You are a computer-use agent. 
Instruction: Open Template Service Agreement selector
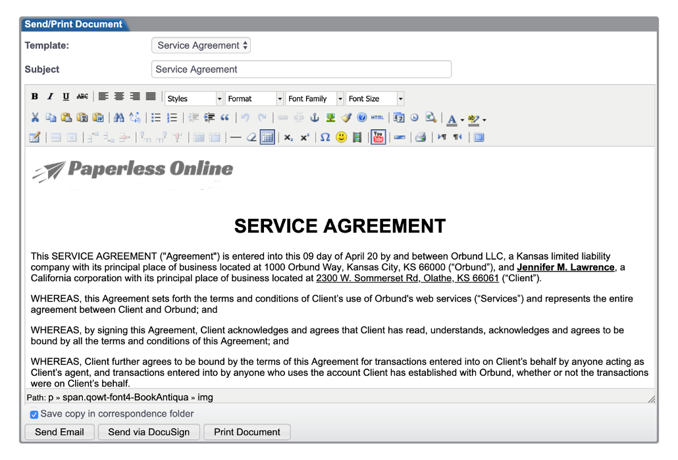point(201,45)
